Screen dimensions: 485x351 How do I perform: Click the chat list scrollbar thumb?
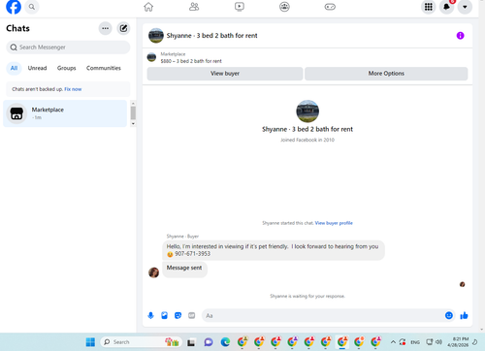(x=133, y=113)
